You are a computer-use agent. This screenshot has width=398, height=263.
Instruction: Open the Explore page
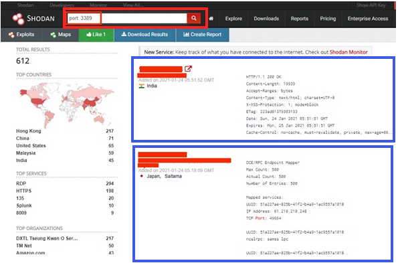233,19
